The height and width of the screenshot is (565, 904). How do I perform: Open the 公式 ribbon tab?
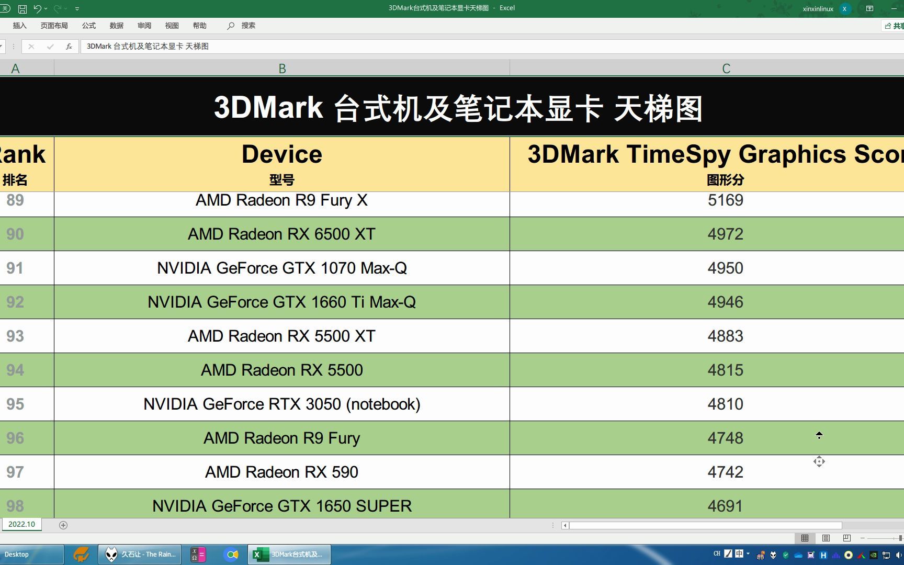pyautogui.click(x=89, y=26)
